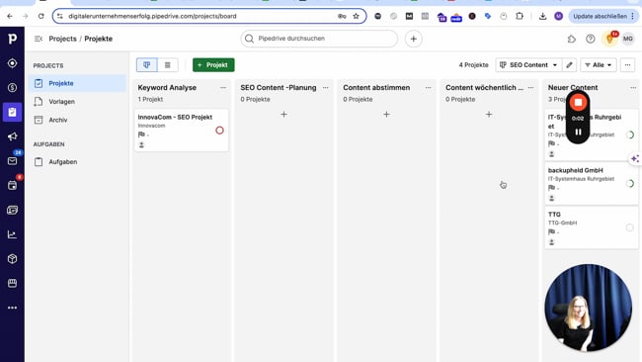Image resolution: width=642 pixels, height=362 pixels.
Task: Add project in Content abstimmen column
Action: [x=386, y=114]
